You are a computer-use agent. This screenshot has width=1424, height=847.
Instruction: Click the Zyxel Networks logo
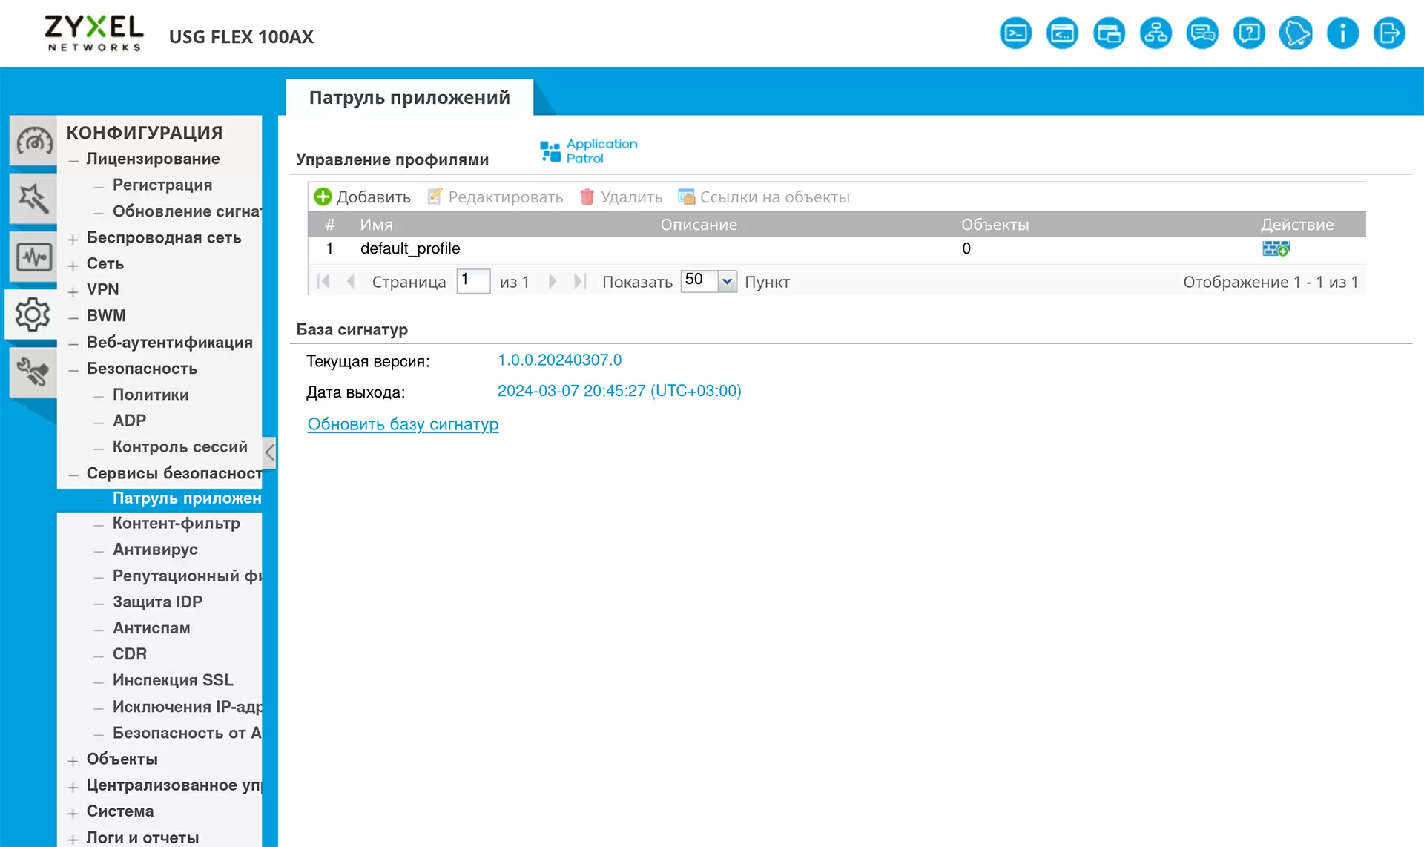point(94,33)
